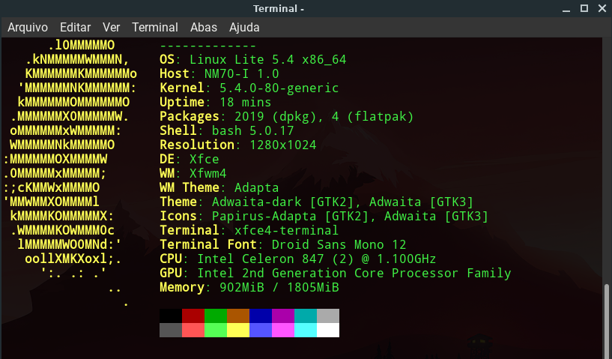Click the dark green color block
Image resolution: width=612 pixels, height=359 pixels.
point(216,316)
